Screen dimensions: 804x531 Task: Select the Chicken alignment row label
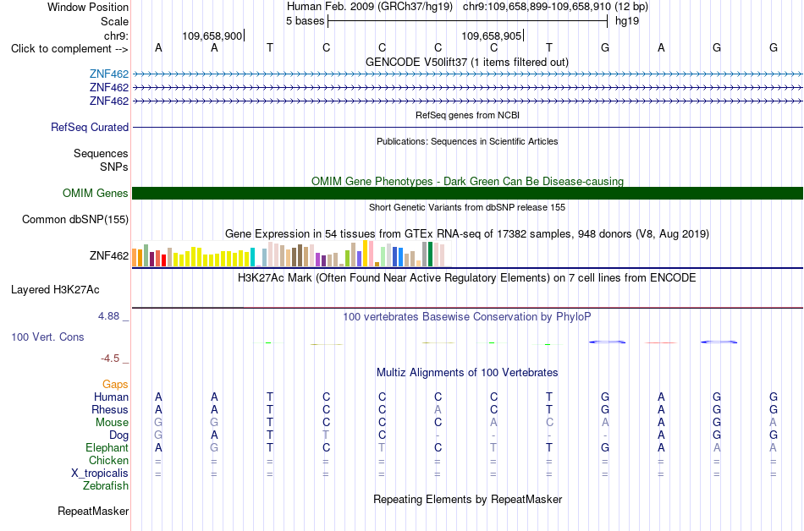pos(108,460)
